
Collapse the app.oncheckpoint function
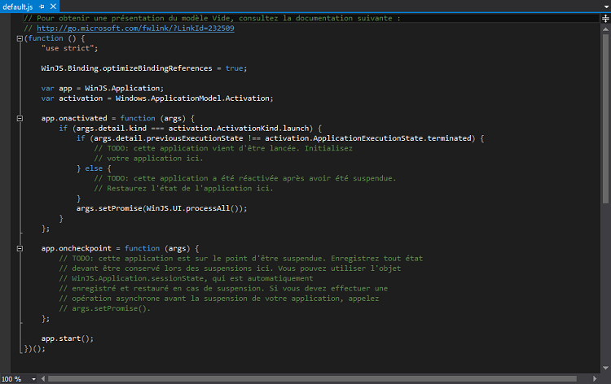click(x=19, y=248)
